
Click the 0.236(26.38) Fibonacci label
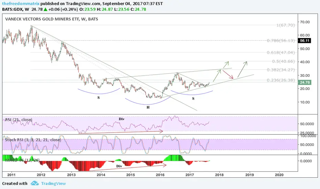click(x=281, y=80)
